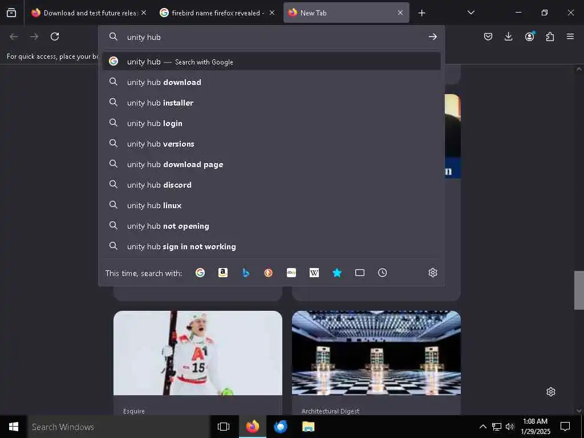Viewport: 584px width, 438px height.
Task: Go forward using the forward arrow
Action: pyautogui.click(x=34, y=36)
